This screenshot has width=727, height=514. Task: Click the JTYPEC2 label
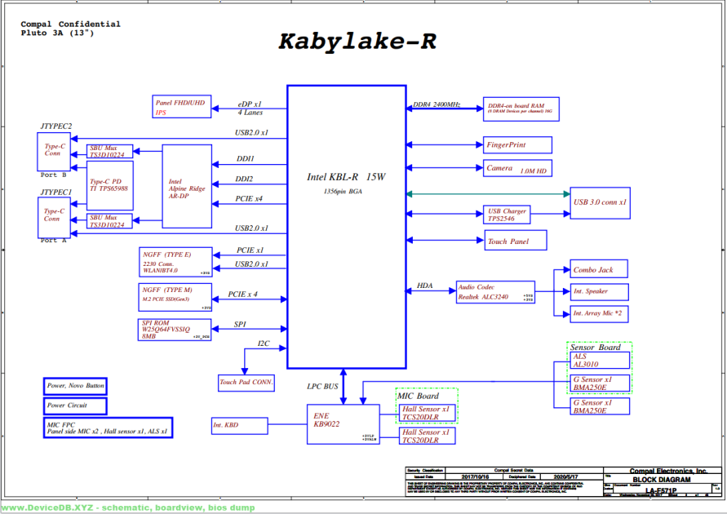click(x=56, y=126)
